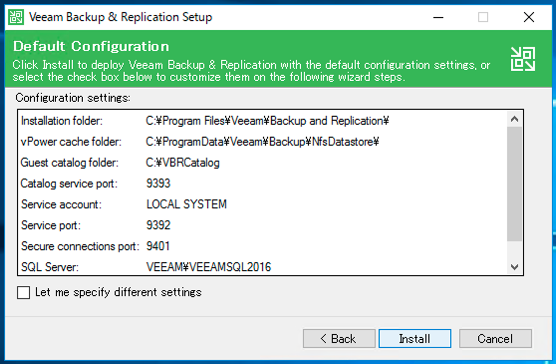This screenshot has width=556, height=364.
Task: Select the C:¥VBRCatalog value
Action: pyautogui.click(x=183, y=163)
